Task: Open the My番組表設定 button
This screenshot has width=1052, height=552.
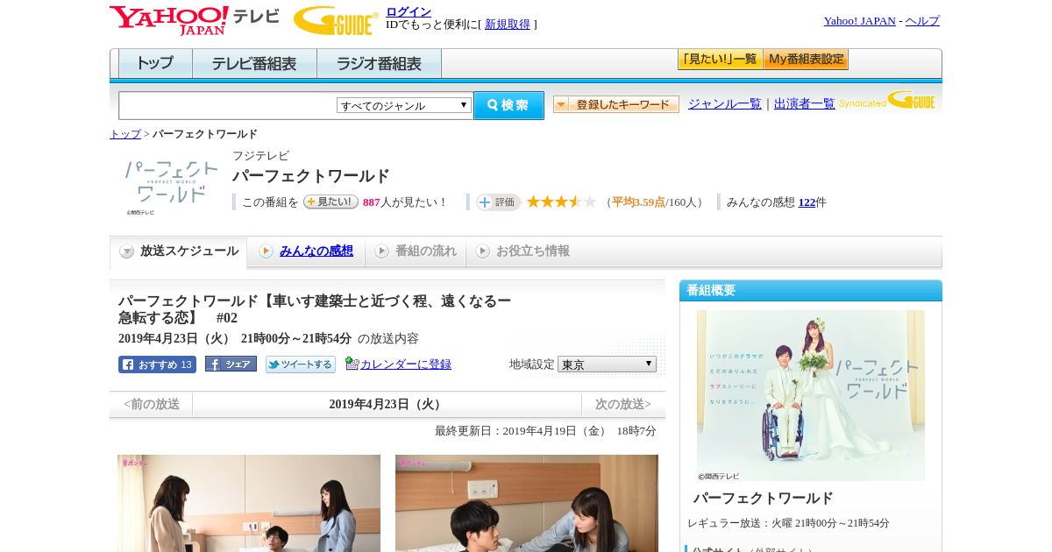Action: (806, 60)
